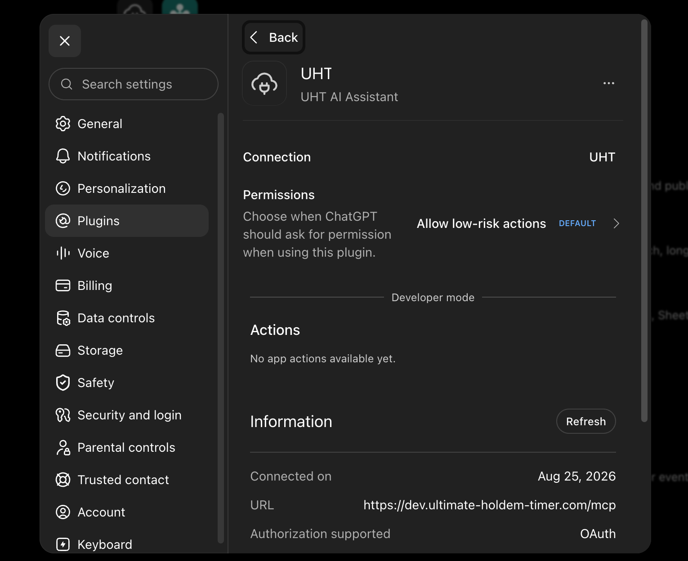Click the main panel vertical scrollbar
This screenshot has height=561, width=688.
(x=644, y=220)
